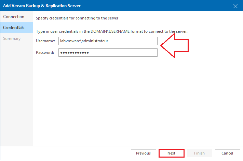Close the Add Veeam Server dialog
Image resolution: width=243 pixels, height=161 pixels.
235,6
